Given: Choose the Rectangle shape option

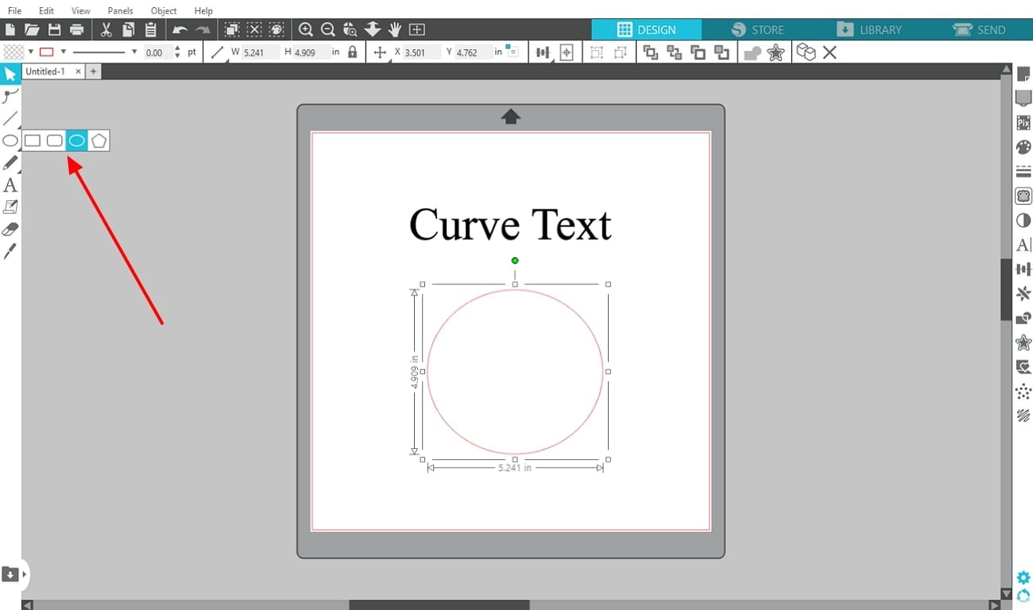Looking at the screenshot, I should 33,141.
